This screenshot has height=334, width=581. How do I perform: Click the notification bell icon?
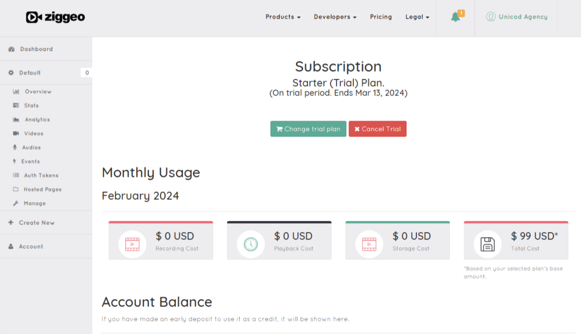(456, 17)
